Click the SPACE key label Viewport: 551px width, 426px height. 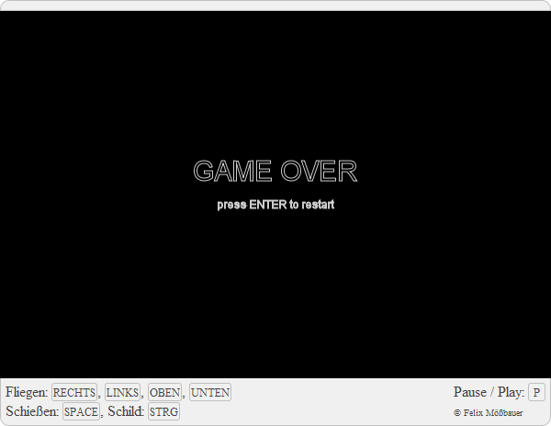point(81,411)
